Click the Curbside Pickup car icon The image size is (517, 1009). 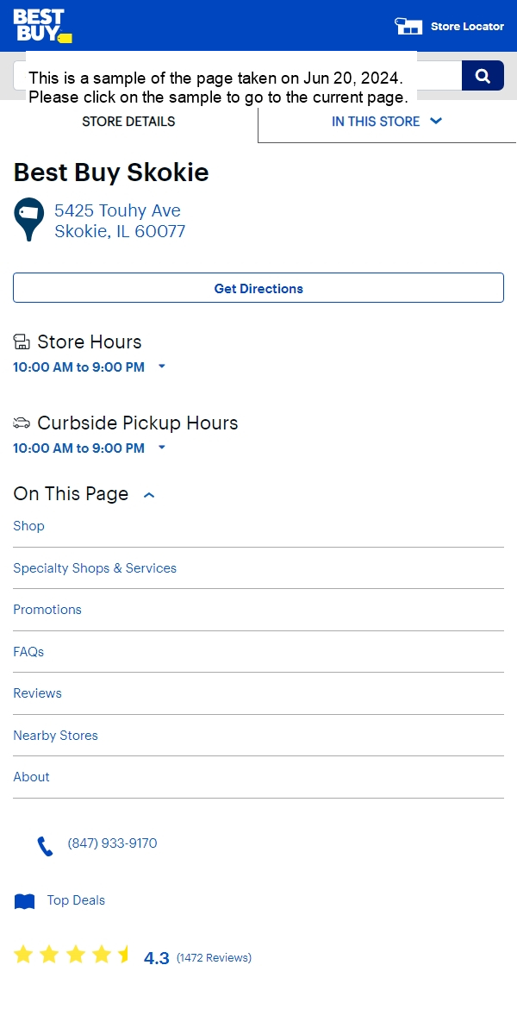click(22, 423)
